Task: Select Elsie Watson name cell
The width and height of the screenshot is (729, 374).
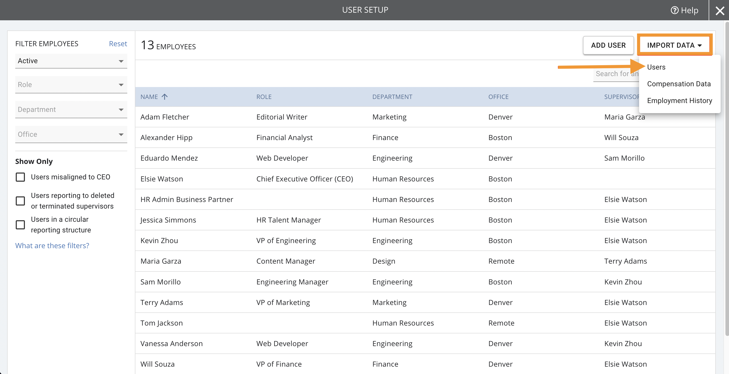Action: pos(162,179)
